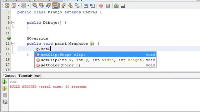Click line number 16 in gutter
The image size is (200, 112).
(7, 59)
